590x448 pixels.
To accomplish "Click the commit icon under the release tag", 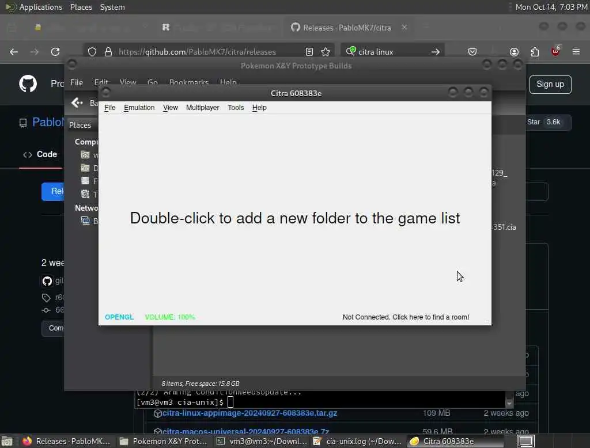I will pos(46,310).
